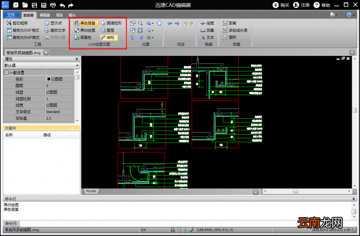Open the 图层 layers dialog
Image resolution: width=360 pixels, height=236 pixels.
coord(107,30)
